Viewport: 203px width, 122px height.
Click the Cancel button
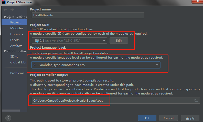click(168, 118)
